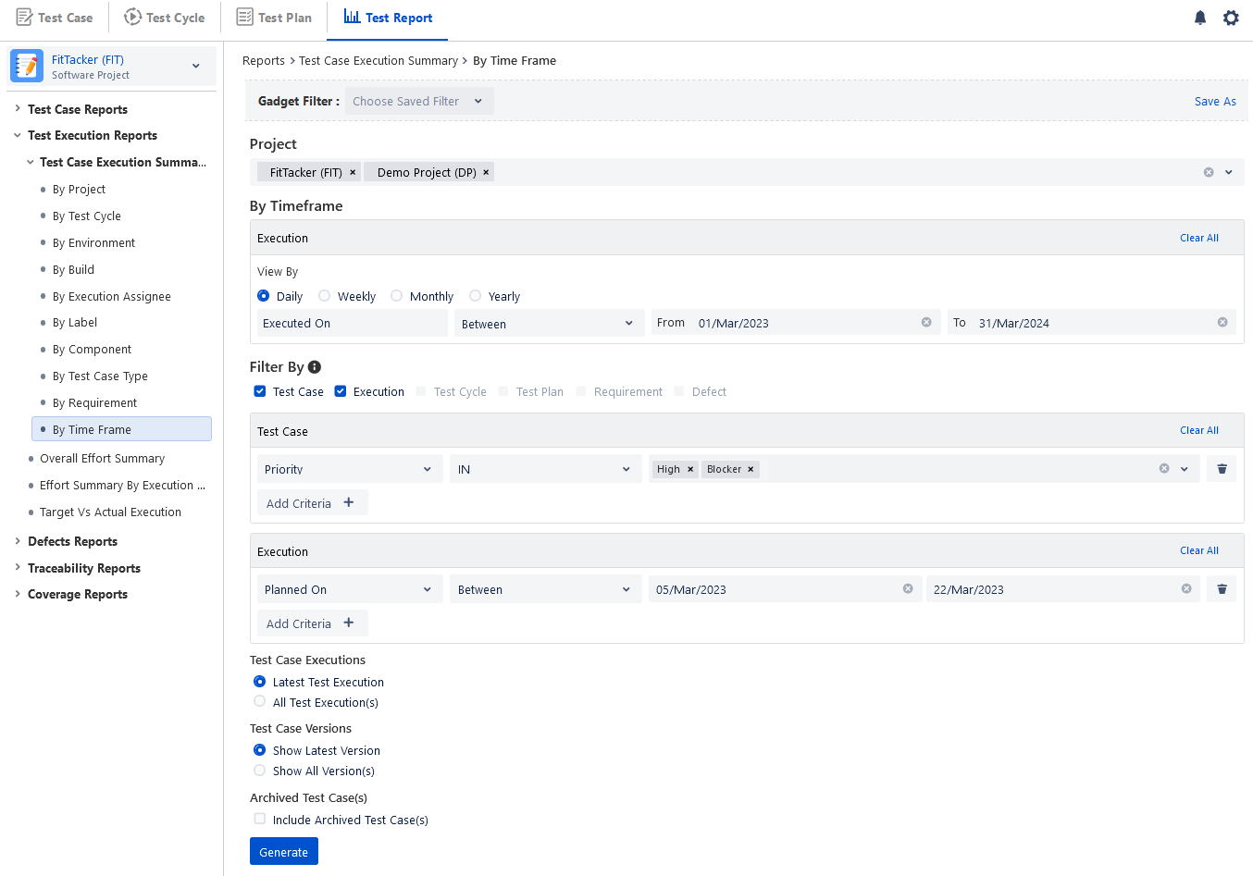
Task: Click the Executed On field
Action: (x=353, y=323)
